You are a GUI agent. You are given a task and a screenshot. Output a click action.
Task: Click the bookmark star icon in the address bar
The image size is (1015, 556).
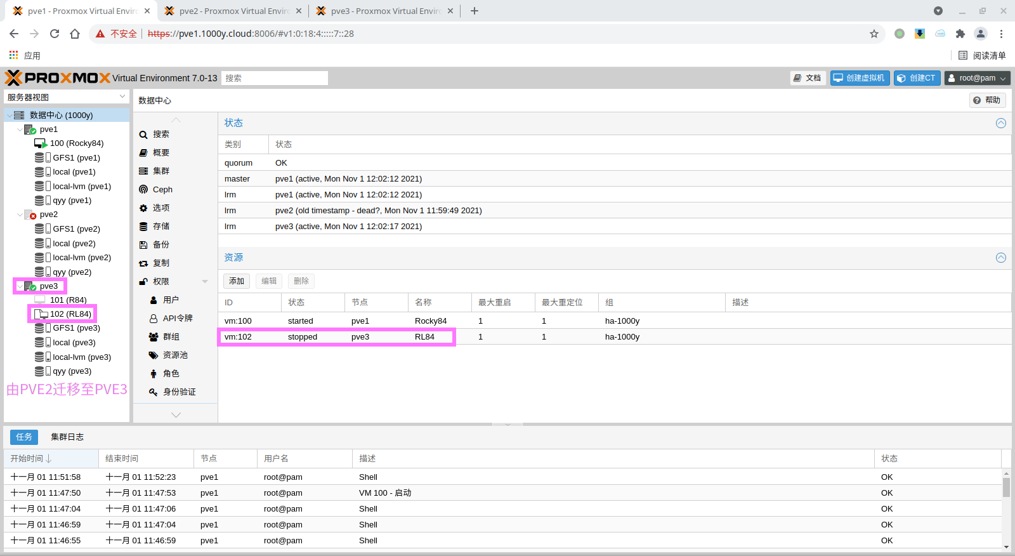874,34
